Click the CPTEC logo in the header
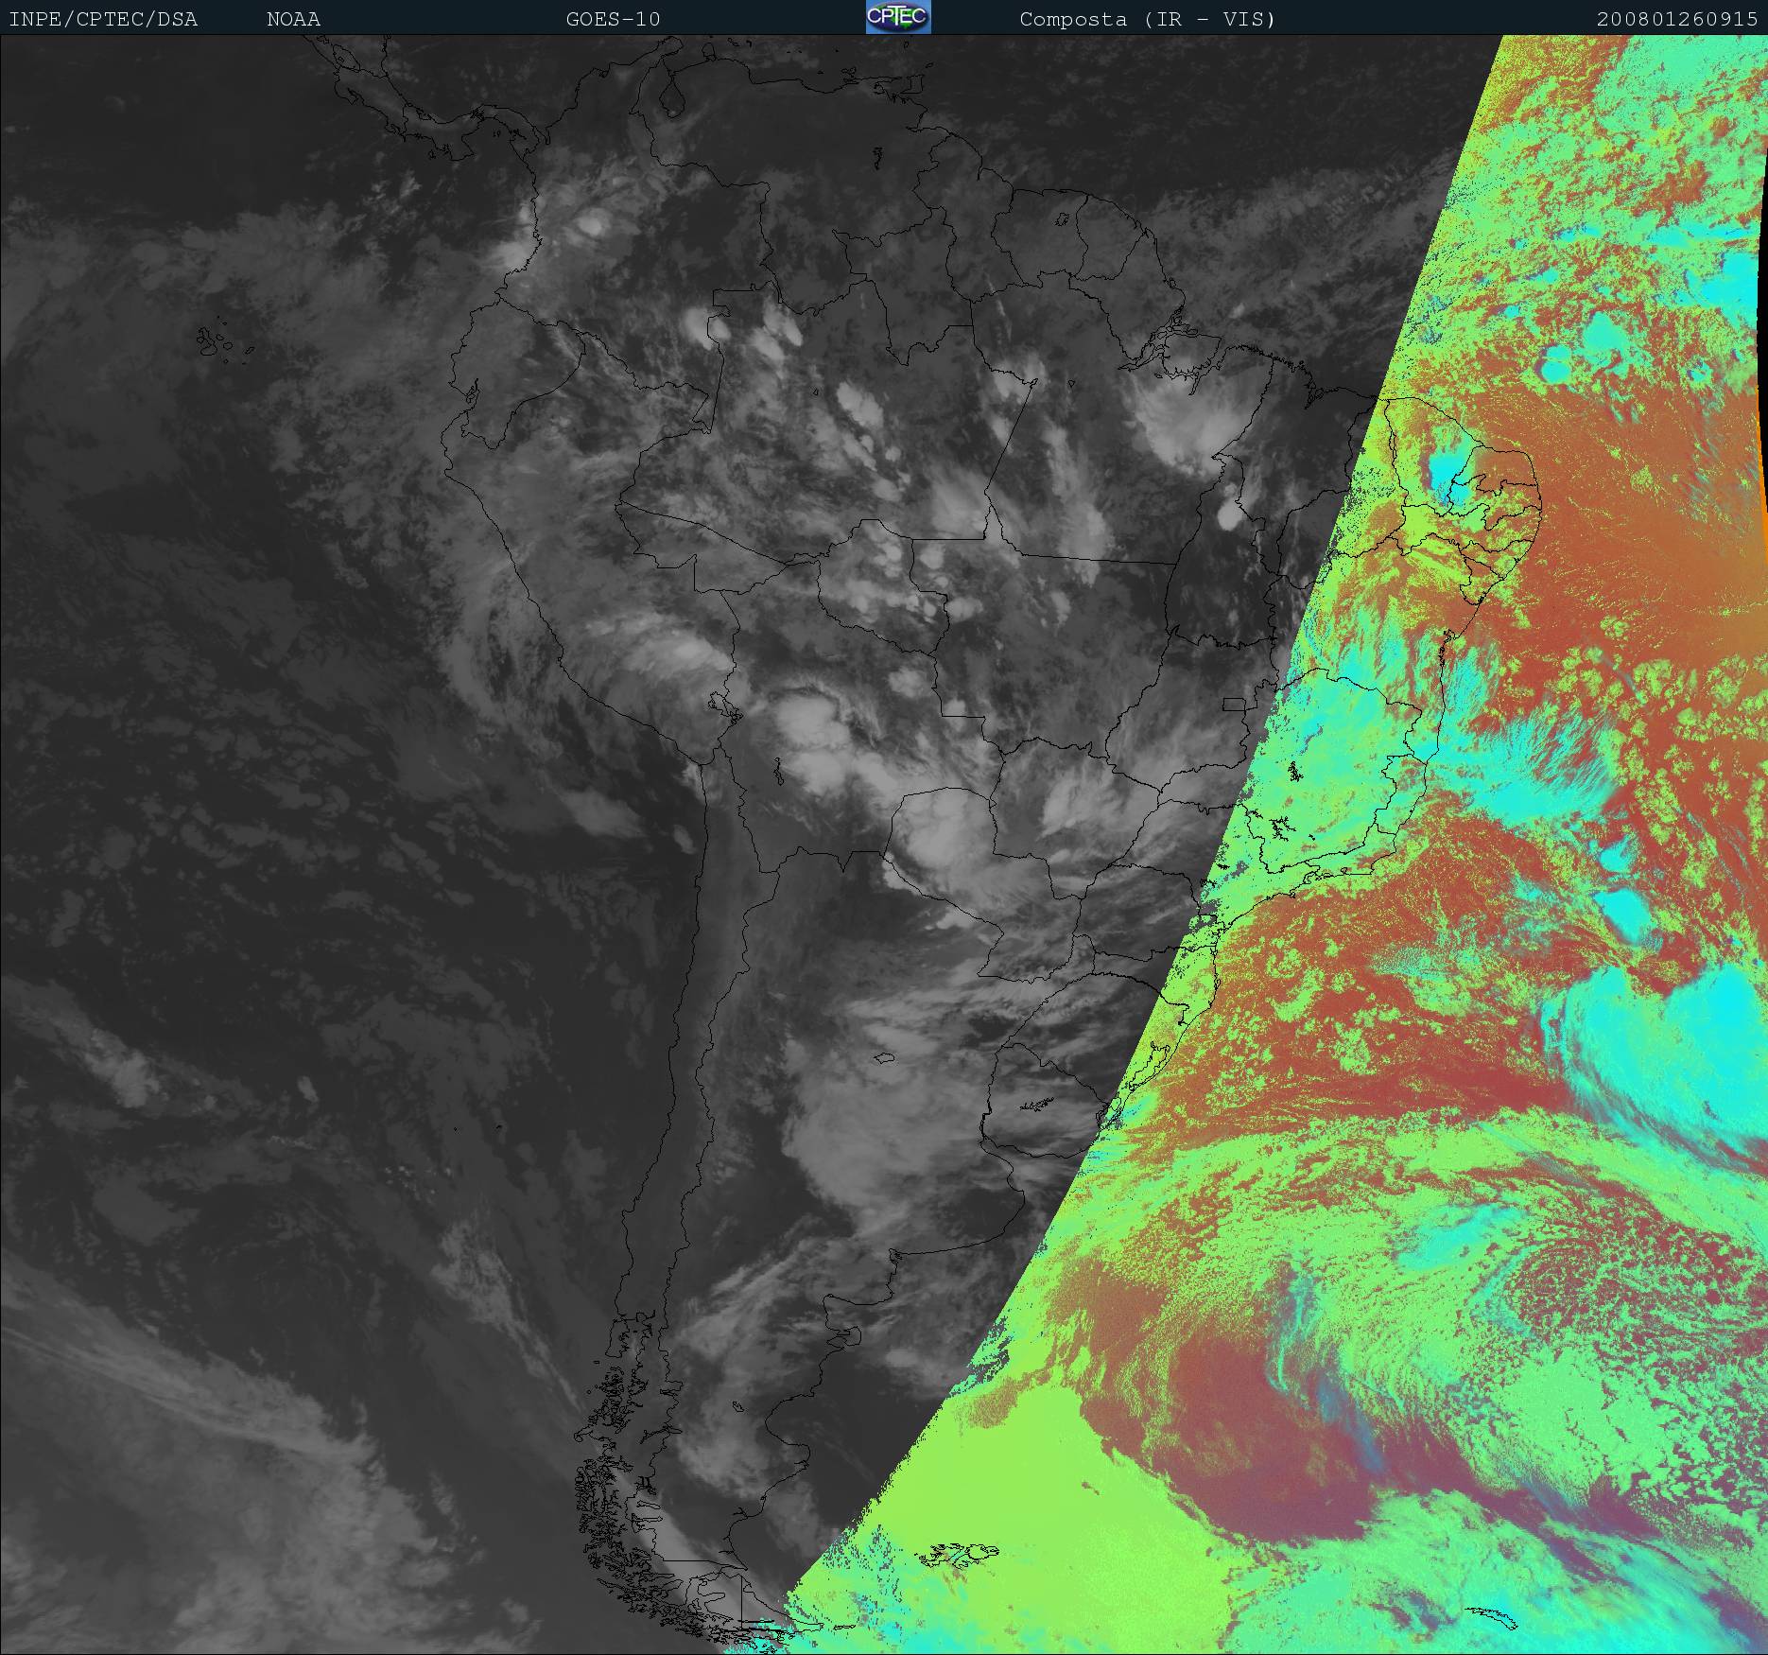Screen dimensions: 1768x1655 click(897, 18)
